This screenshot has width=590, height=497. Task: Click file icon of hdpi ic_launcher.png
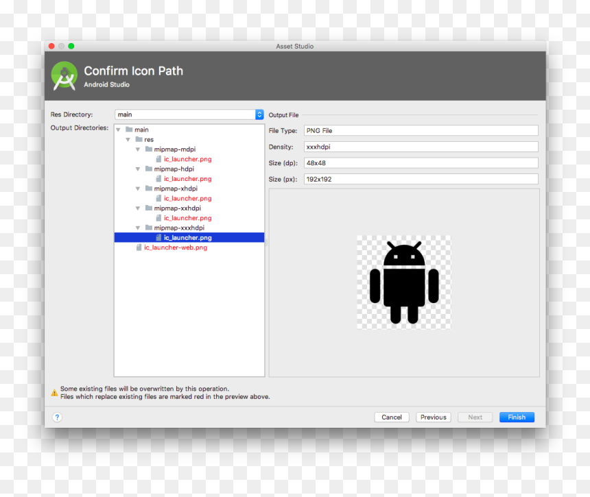pyautogui.click(x=158, y=178)
